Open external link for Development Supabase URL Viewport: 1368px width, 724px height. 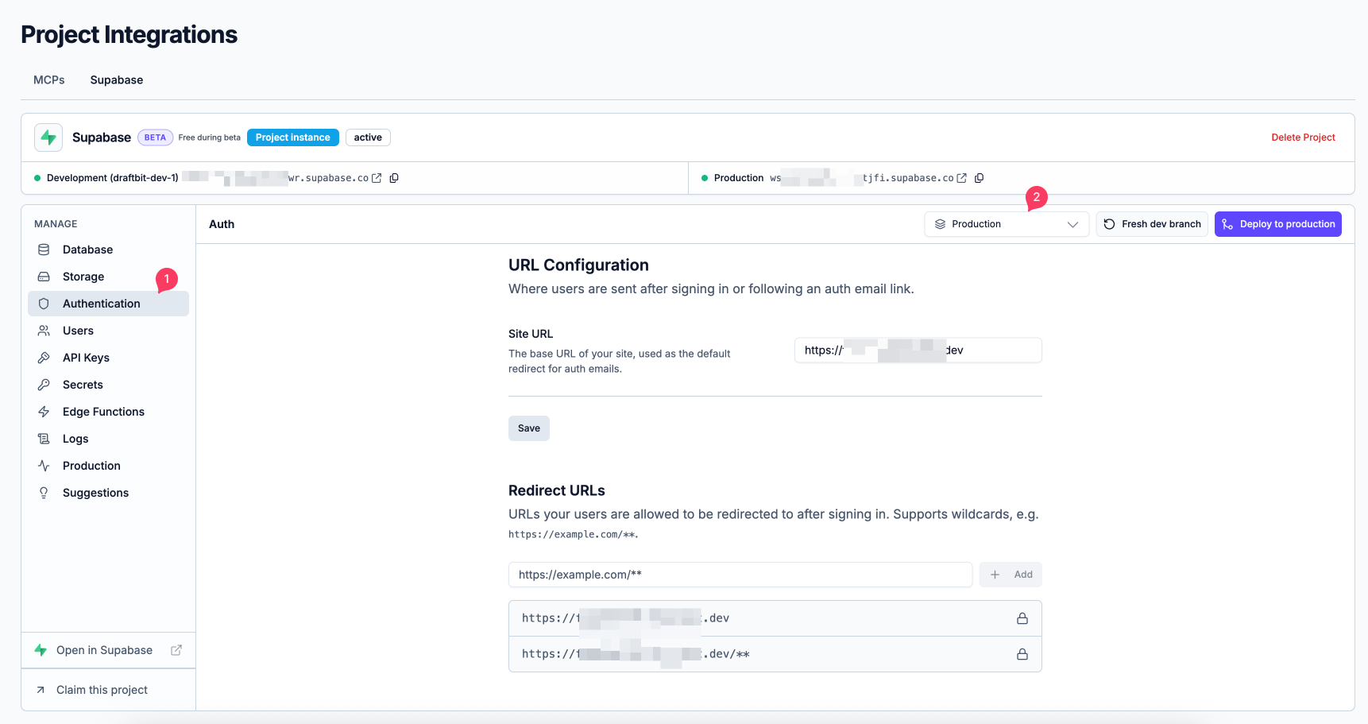(x=377, y=178)
